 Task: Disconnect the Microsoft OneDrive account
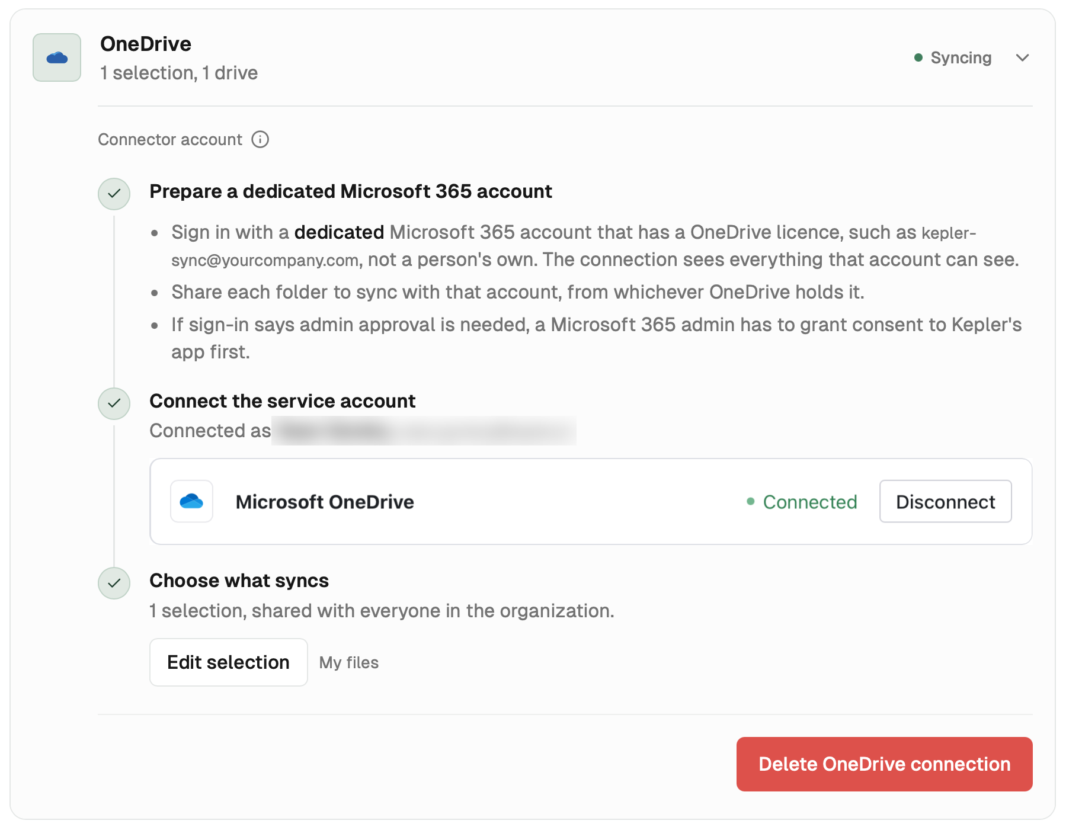945,501
